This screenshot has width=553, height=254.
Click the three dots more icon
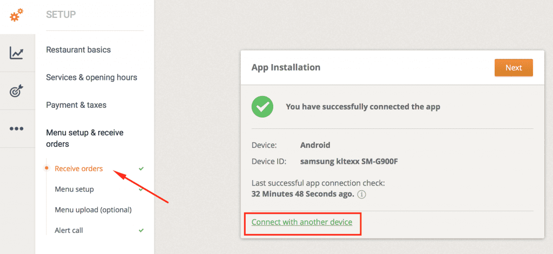coord(17,129)
